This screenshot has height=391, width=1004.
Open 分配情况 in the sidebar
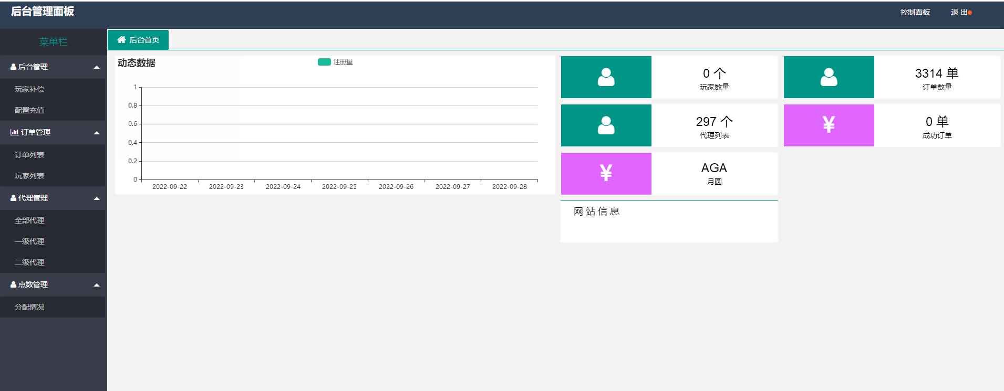(x=53, y=307)
